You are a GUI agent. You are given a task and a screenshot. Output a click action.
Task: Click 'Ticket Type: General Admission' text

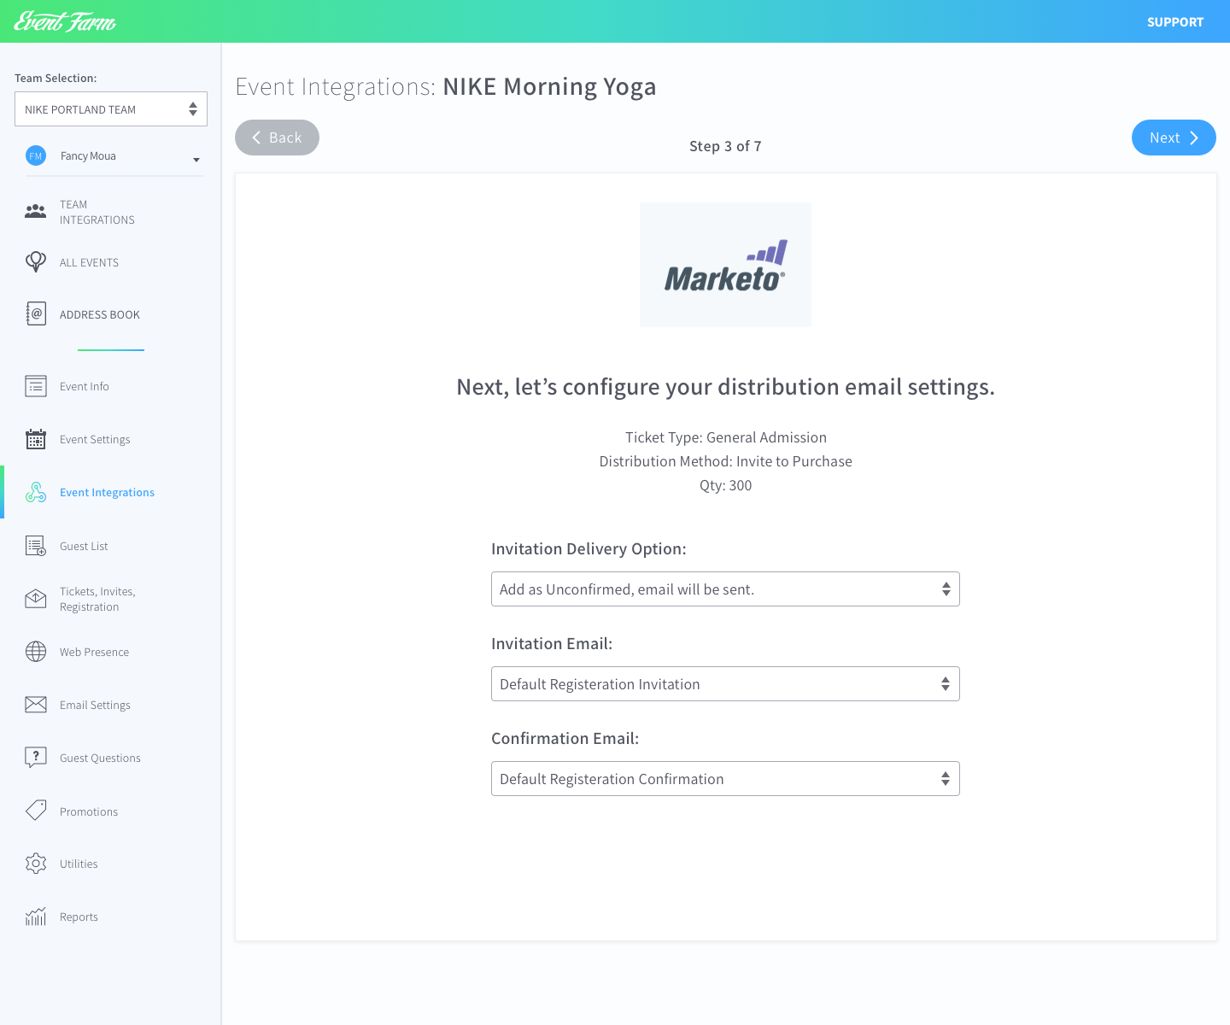point(726,437)
